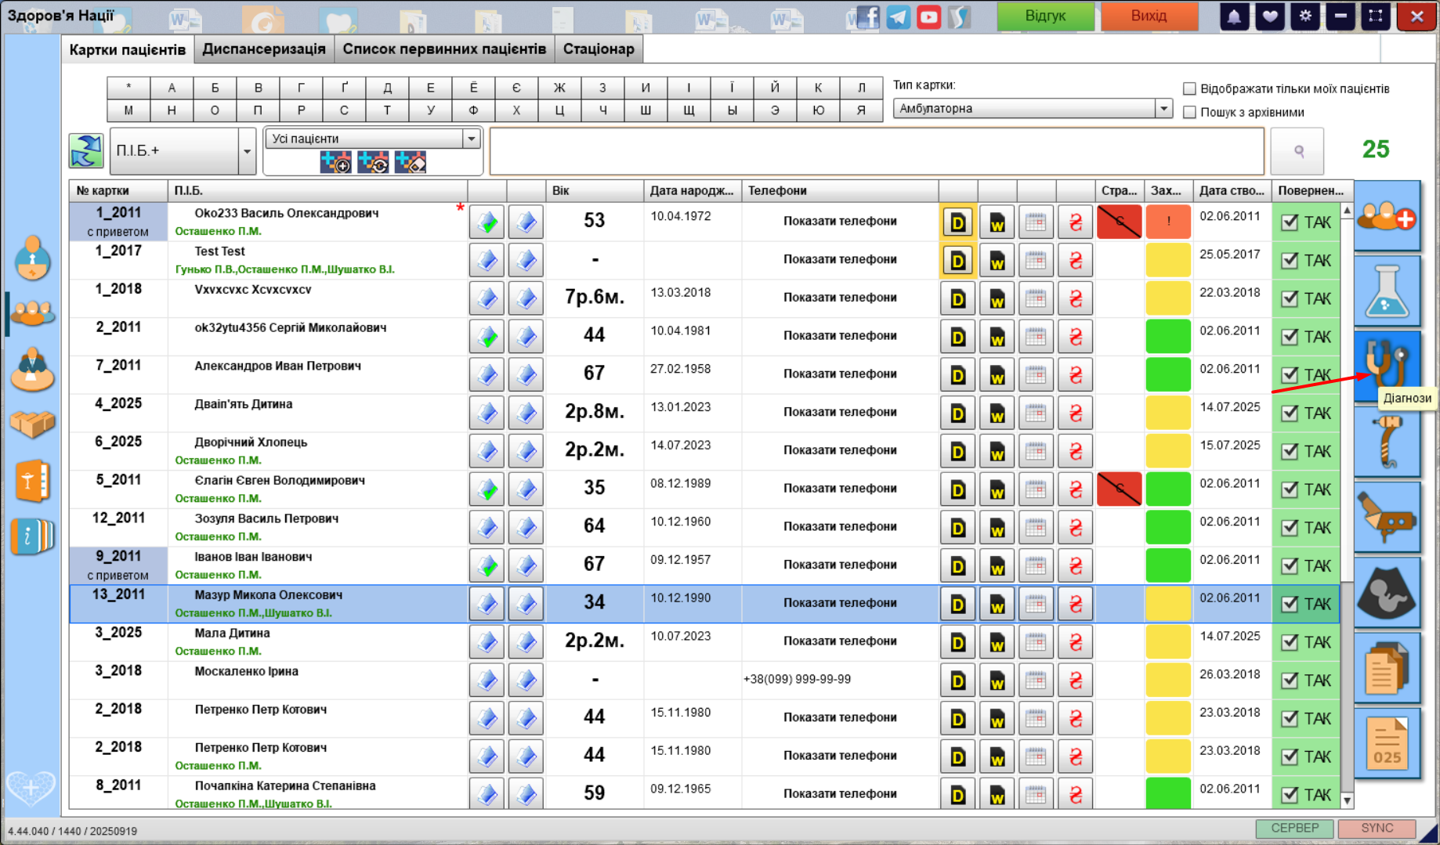
Task: Open the laboratory flask icon
Action: pos(1386,291)
